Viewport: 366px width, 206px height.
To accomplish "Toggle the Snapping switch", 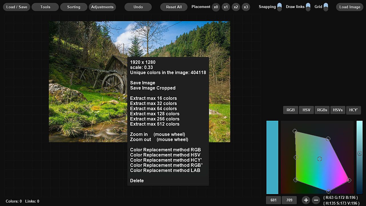I will click(x=279, y=7).
